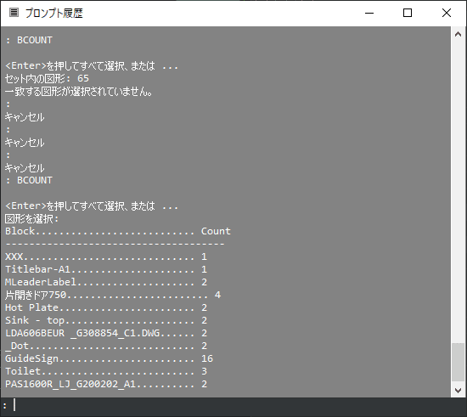Click the LDA606BEUR _G308854_C1.DWG row
Viewport: 467px width, 417px height.
coord(106,333)
